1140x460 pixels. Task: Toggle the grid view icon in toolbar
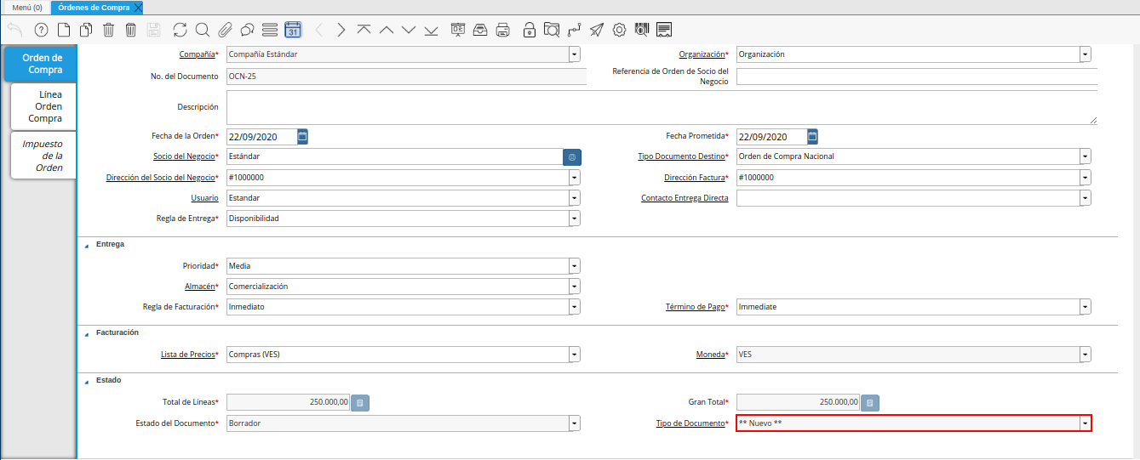pyautogui.click(x=270, y=30)
